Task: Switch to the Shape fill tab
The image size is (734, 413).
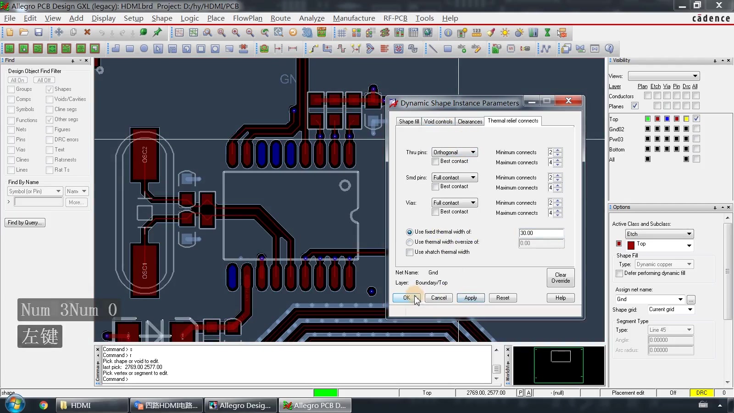Action: point(409,122)
